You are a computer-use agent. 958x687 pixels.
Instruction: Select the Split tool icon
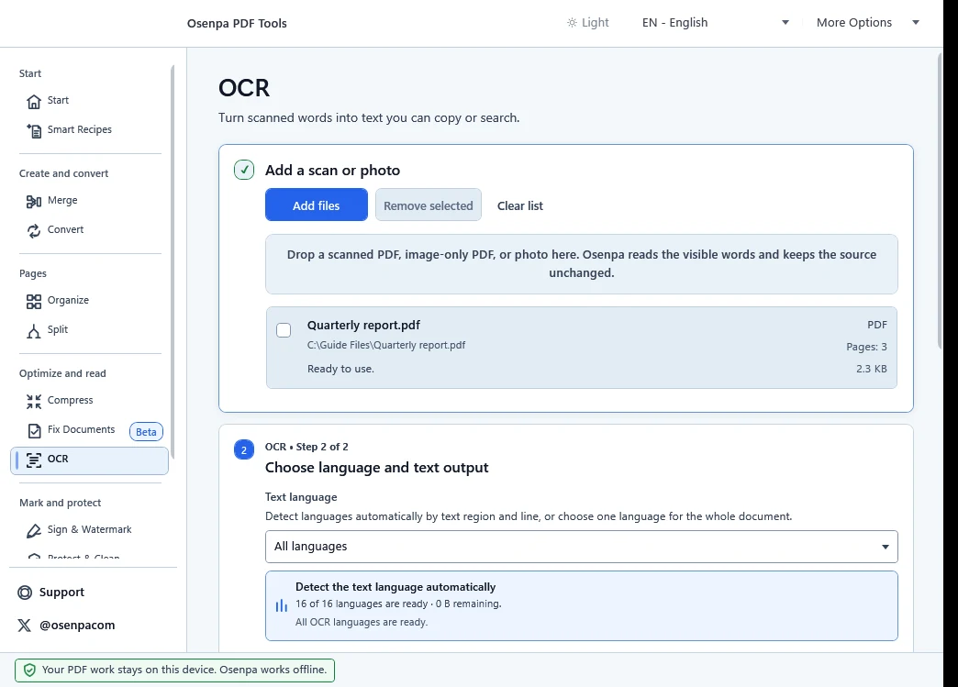click(x=34, y=330)
